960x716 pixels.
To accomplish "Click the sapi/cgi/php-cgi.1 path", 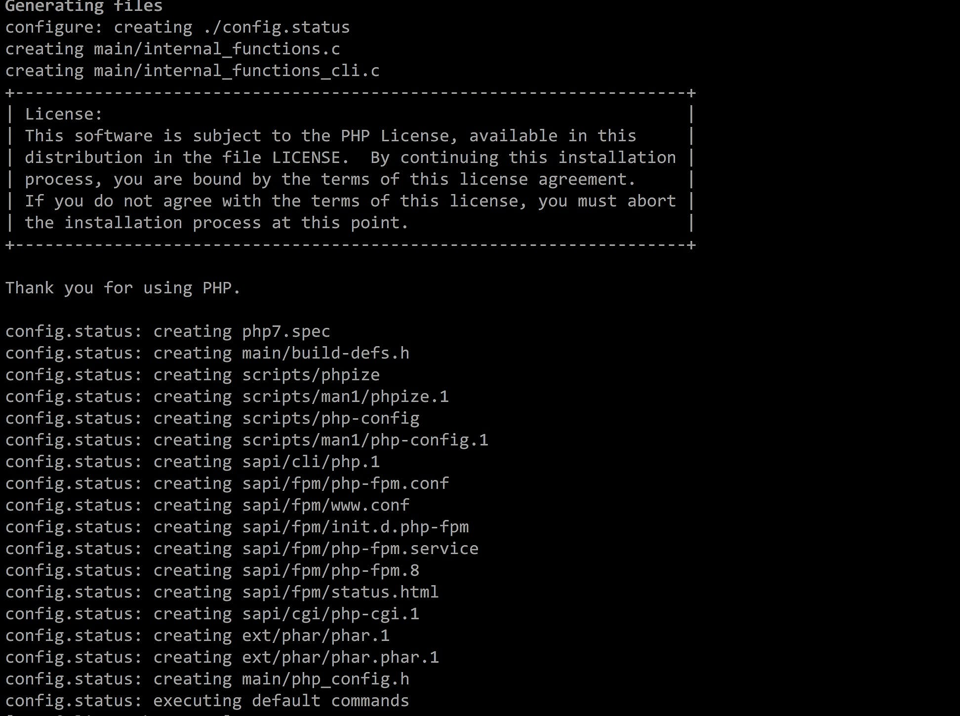I will (x=330, y=614).
